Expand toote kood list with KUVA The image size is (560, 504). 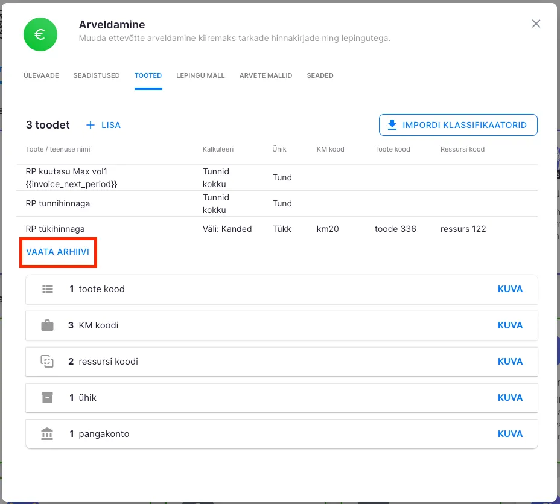click(x=510, y=289)
